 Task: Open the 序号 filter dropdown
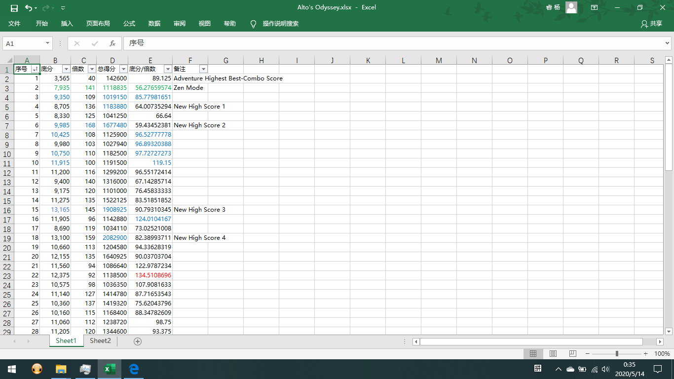(x=35, y=69)
